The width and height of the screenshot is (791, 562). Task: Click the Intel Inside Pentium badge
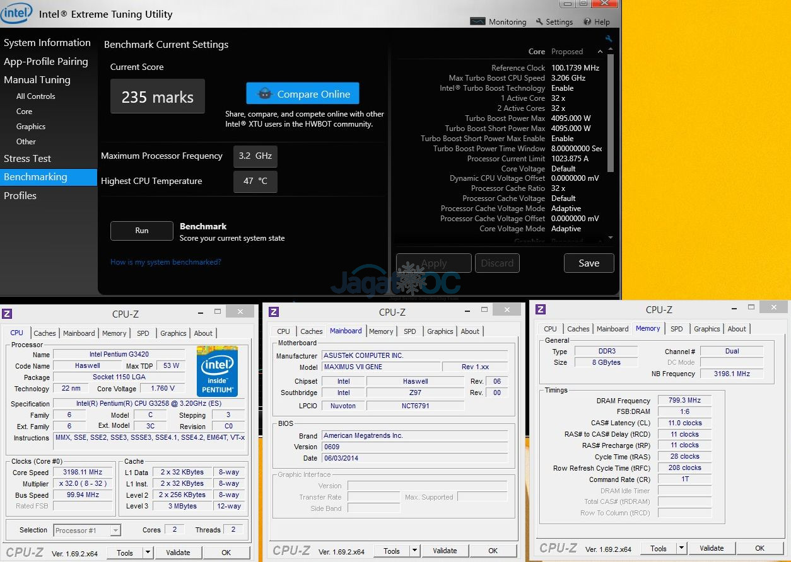(217, 371)
